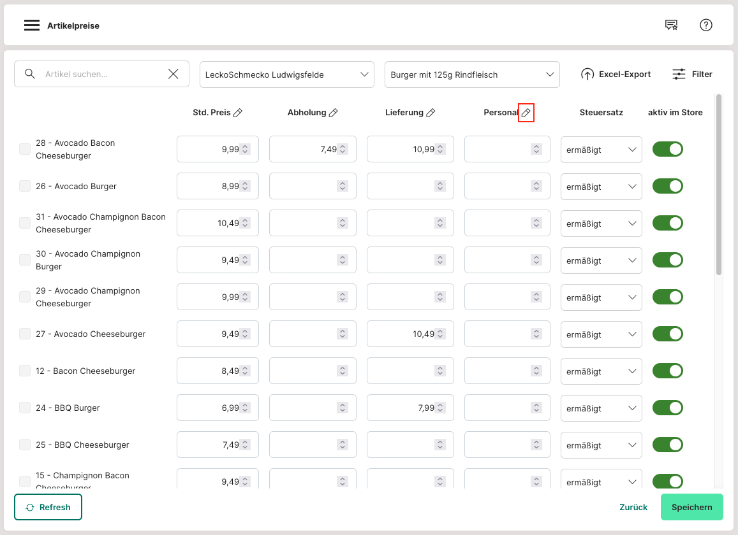
Task: Click the Excel-Export button
Action: pos(616,75)
